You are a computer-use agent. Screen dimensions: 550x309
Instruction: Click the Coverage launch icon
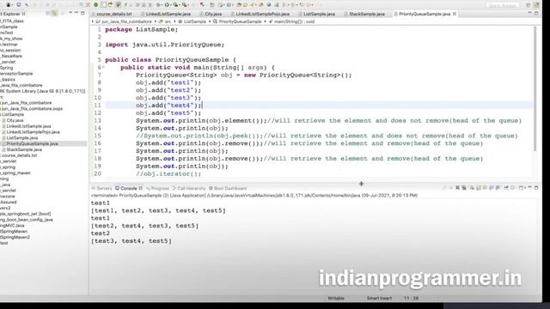coord(175,5)
